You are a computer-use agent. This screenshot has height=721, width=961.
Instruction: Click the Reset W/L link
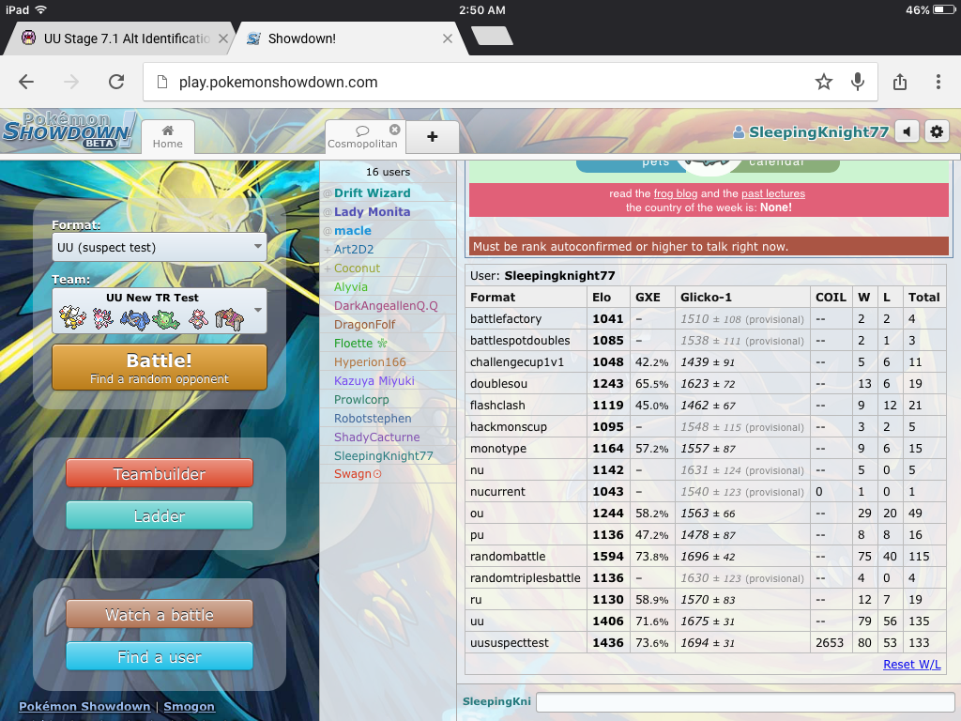912,665
